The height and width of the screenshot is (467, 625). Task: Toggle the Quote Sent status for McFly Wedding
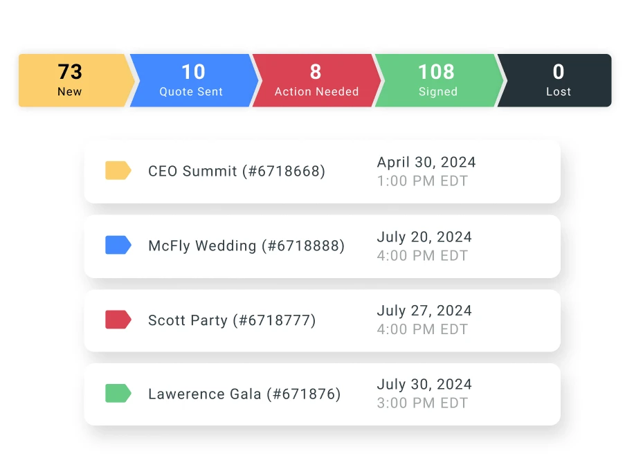click(118, 245)
